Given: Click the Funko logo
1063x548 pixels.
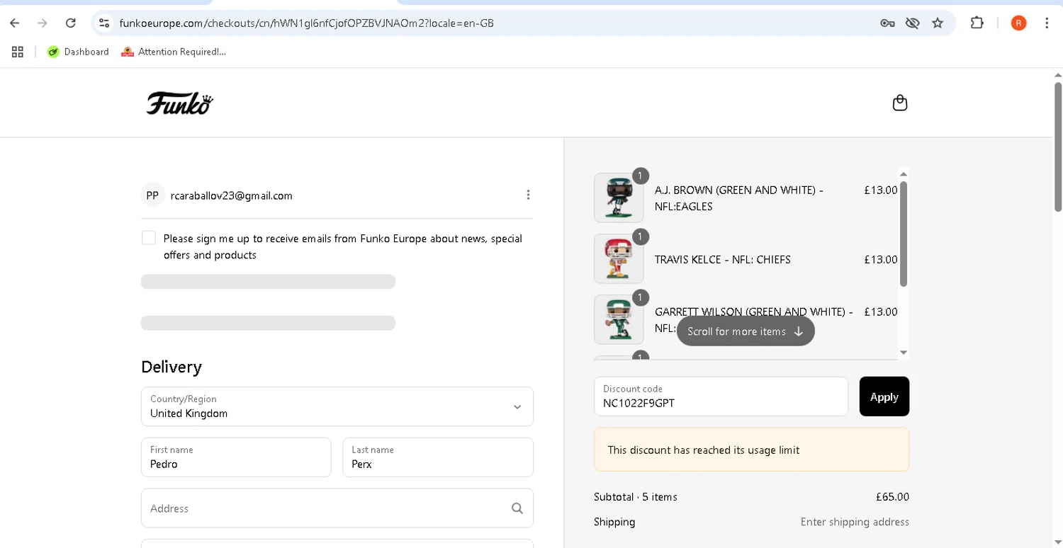Looking at the screenshot, I should [x=180, y=103].
